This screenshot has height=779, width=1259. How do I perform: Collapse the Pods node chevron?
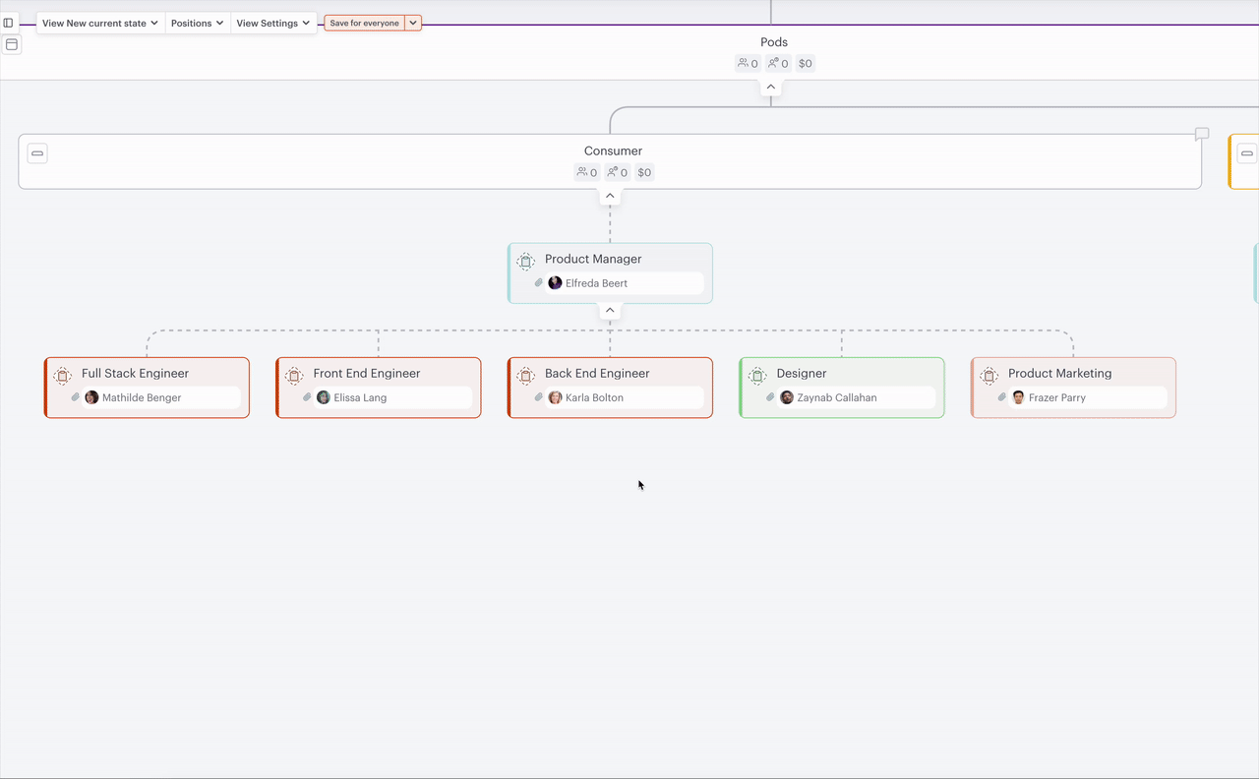pyautogui.click(x=771, y=87)
